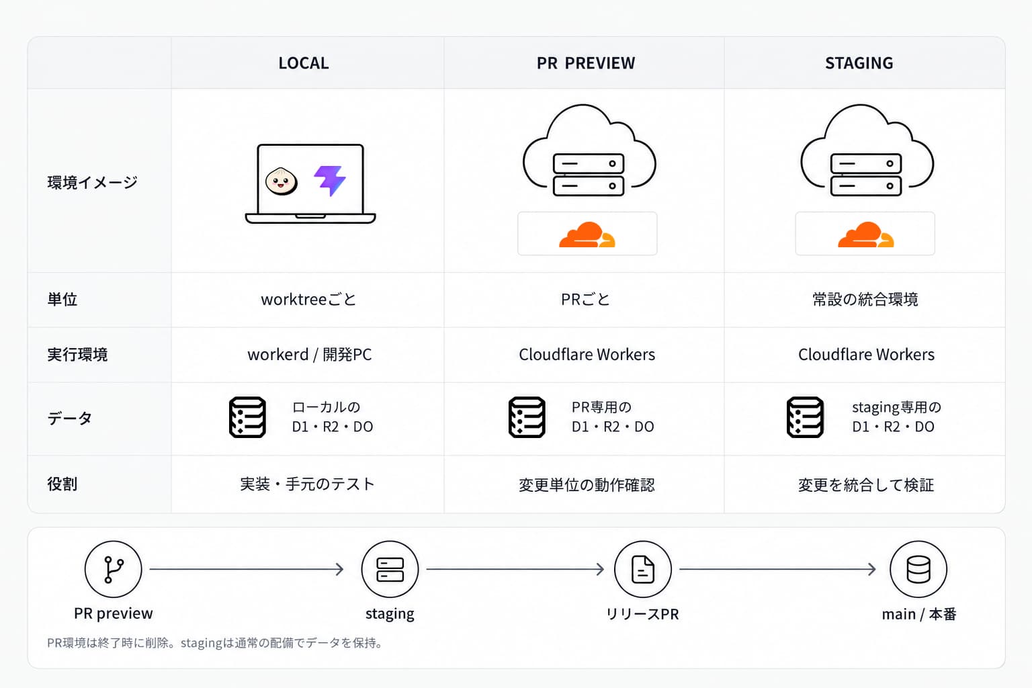The height and width of the screenshot is (688, 1032).
Task: Click the staging専用の D1・R2・DO text
Action: pos(896,417)
